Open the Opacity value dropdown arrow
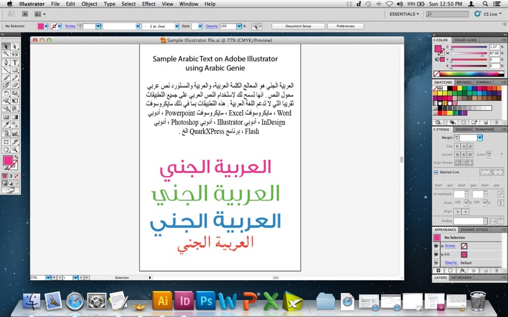508x317 pixels. [x=239, y=26]
